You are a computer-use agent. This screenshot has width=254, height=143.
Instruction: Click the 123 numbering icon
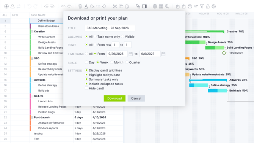98,6
